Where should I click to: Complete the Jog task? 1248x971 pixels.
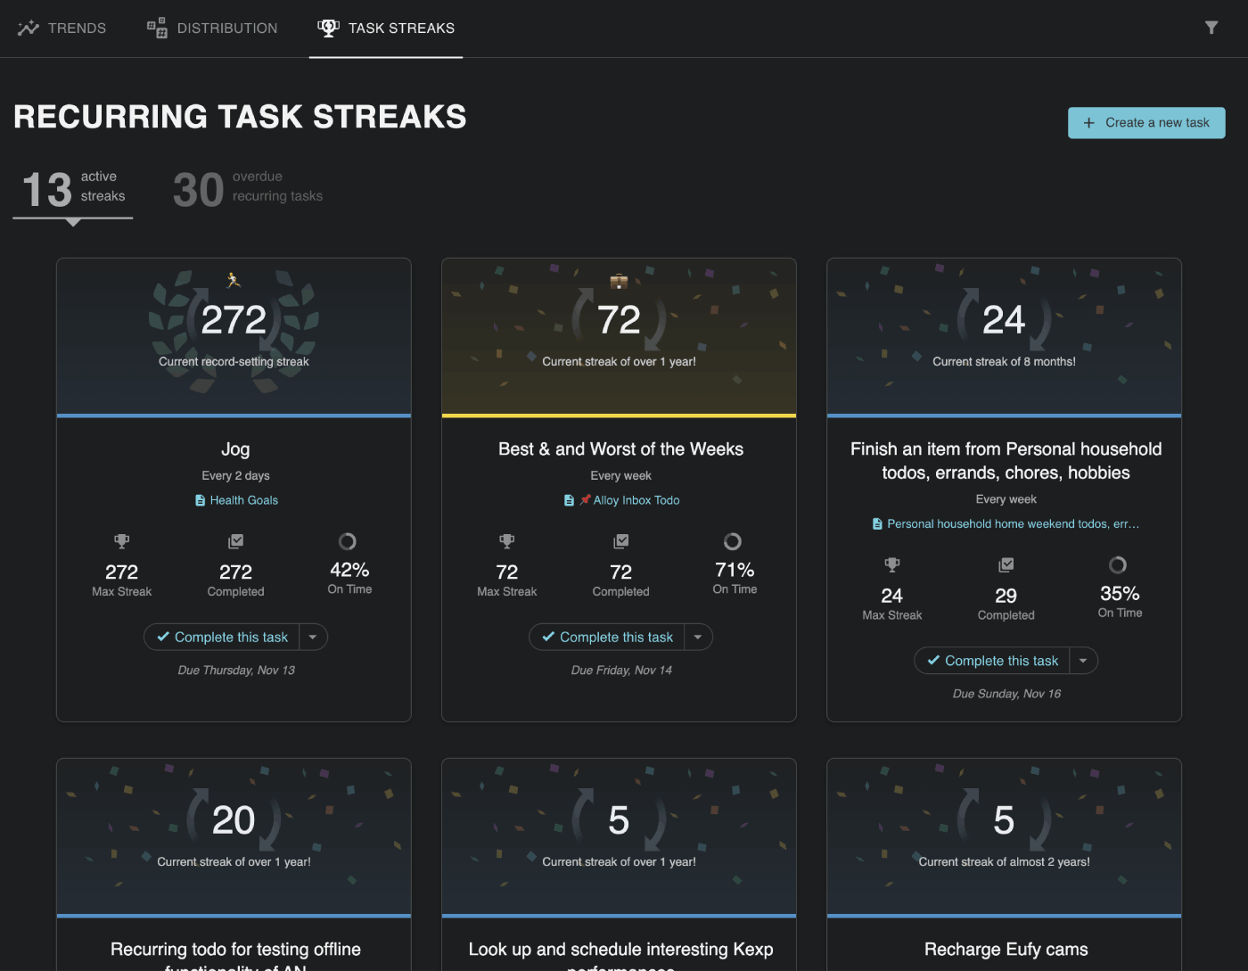click(x=223, y=638)
